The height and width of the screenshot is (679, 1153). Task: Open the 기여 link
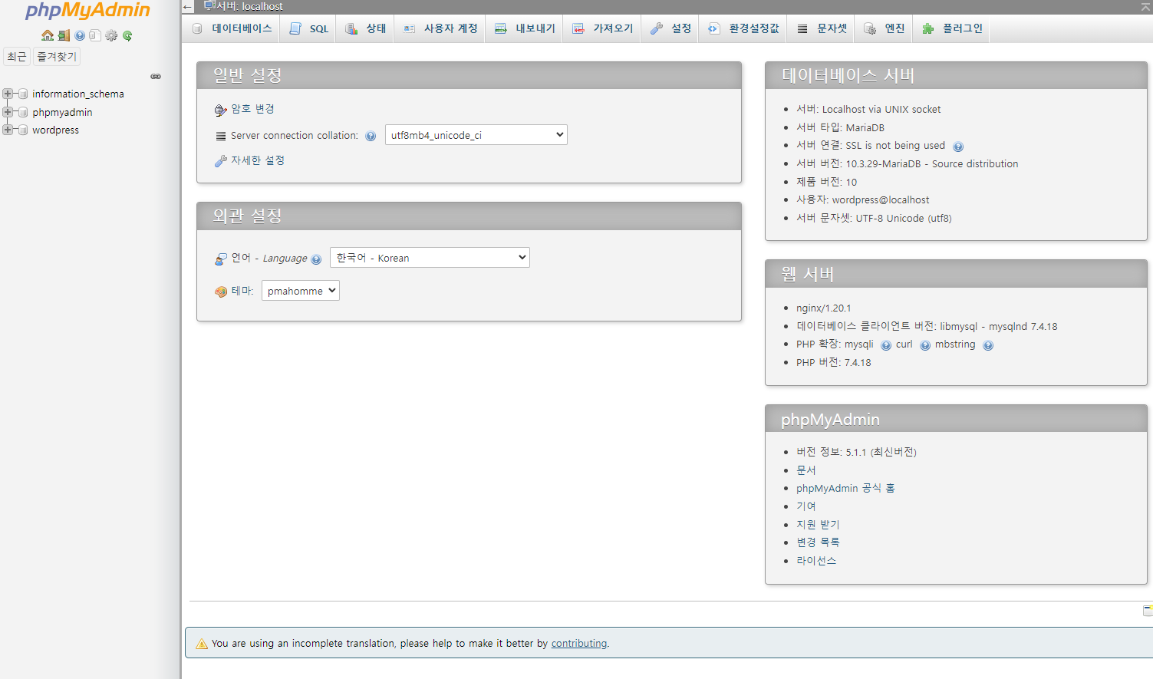click(806, 506)
